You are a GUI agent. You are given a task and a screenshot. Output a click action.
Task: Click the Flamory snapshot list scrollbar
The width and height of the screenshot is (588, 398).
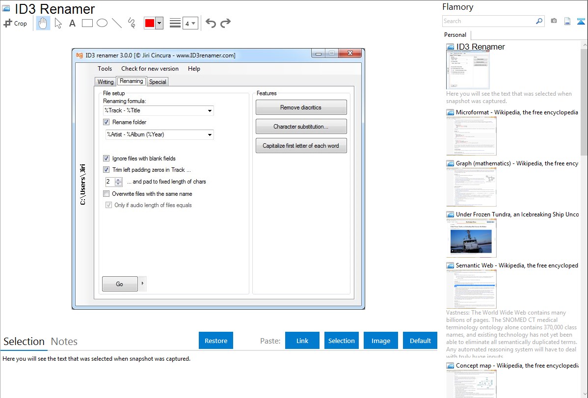tap(584, 101)
